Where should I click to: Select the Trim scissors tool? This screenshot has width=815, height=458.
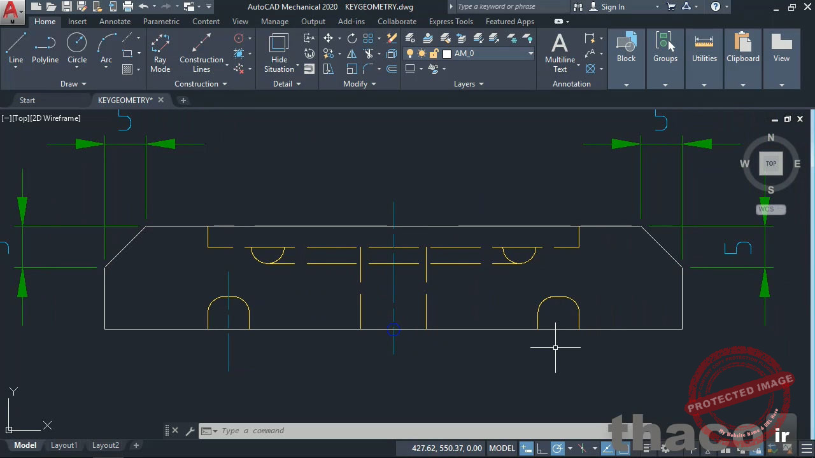(368, 53)
